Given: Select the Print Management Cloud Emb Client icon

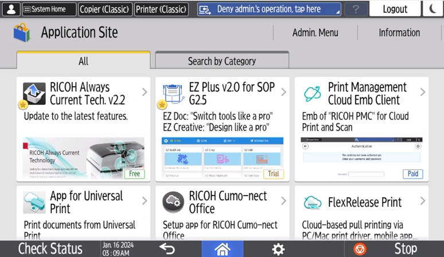Looking at the screenshot, I should pos(313,94).
